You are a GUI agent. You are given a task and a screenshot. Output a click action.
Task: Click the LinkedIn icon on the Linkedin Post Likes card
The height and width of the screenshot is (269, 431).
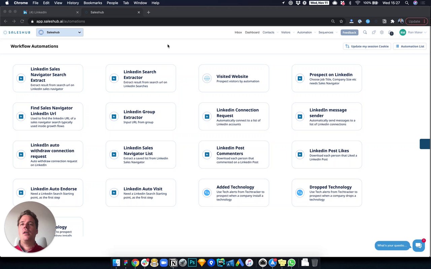click(300, 154)
